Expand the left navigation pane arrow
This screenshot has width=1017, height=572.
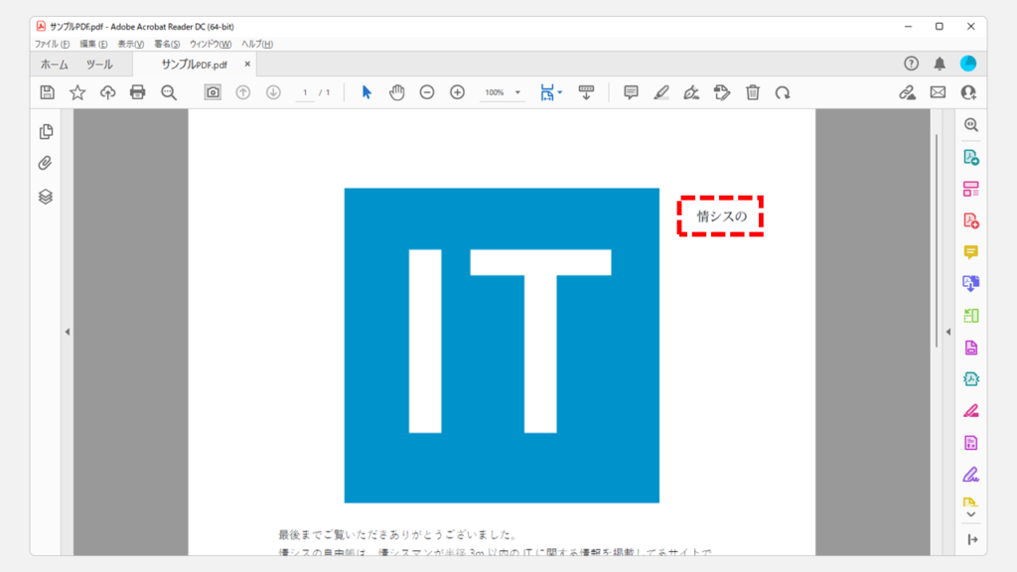[x=68, y=332]
